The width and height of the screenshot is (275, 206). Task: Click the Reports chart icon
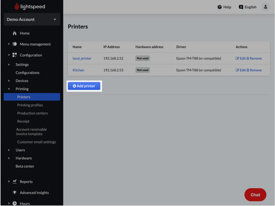[15, 182]
